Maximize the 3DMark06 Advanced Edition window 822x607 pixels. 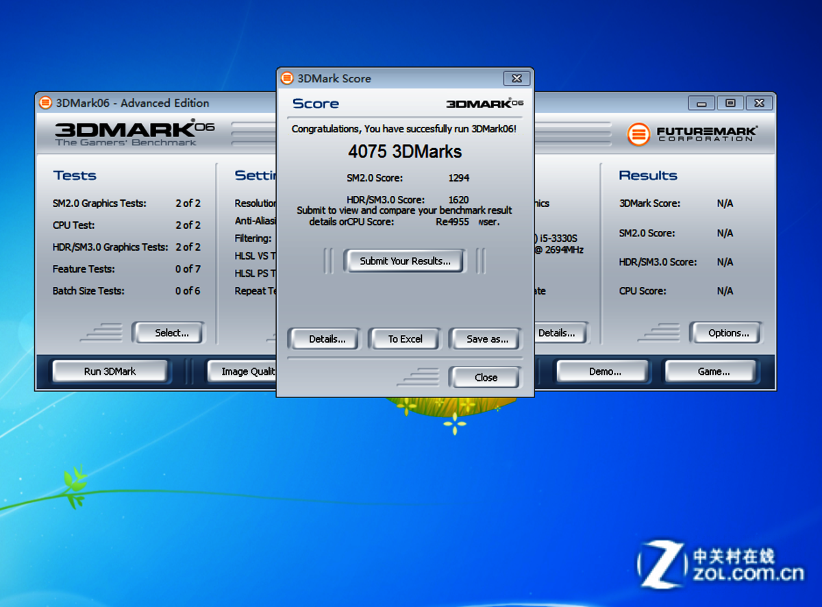730,103
